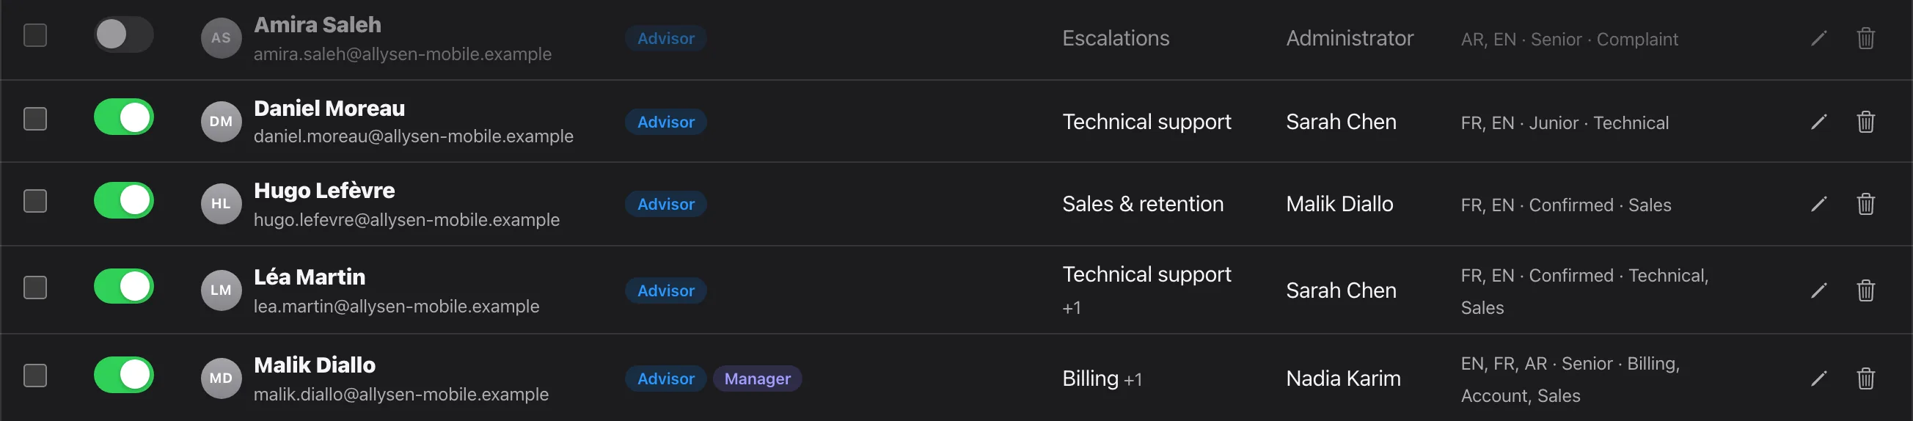Delete Amira Saleh using the trash icon
The width and height of the screenshot is (1913, 421).
(x=1865, y=38)
